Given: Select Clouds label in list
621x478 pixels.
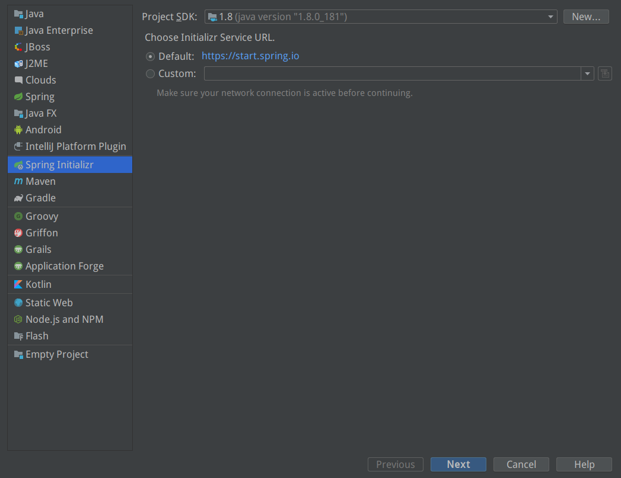Looking at the screenshot, I should (x=41, y=81).
